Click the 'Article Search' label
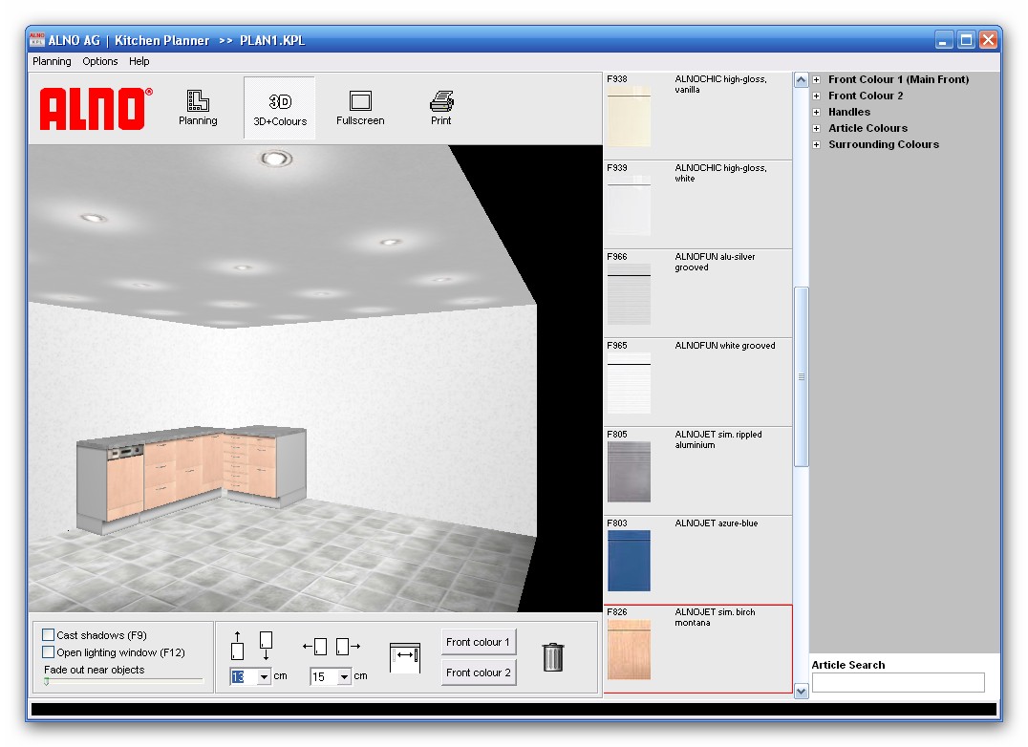1028x747 pixels. pyautogui.click(x=847, y=665)
